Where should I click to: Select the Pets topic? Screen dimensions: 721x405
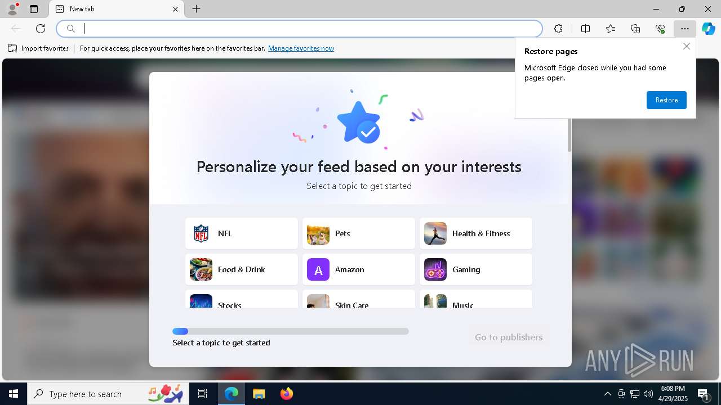(x=359, y=233)
